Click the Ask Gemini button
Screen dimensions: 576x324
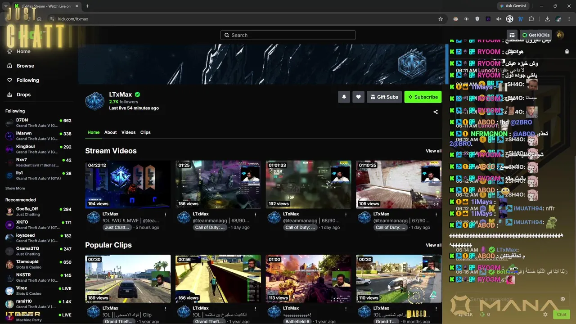point(512,6)
